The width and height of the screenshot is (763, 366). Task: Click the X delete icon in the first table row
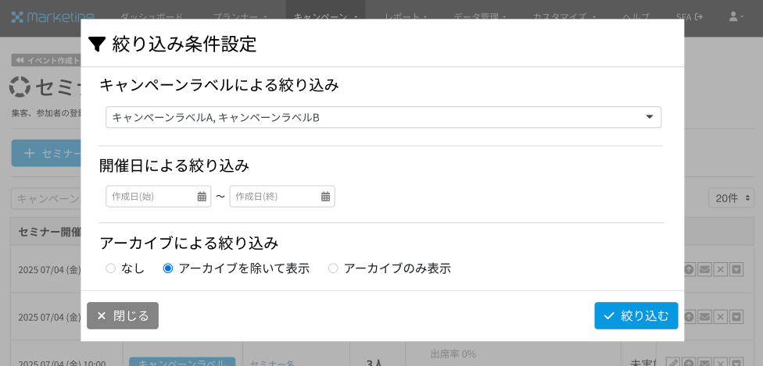point(720,269)
